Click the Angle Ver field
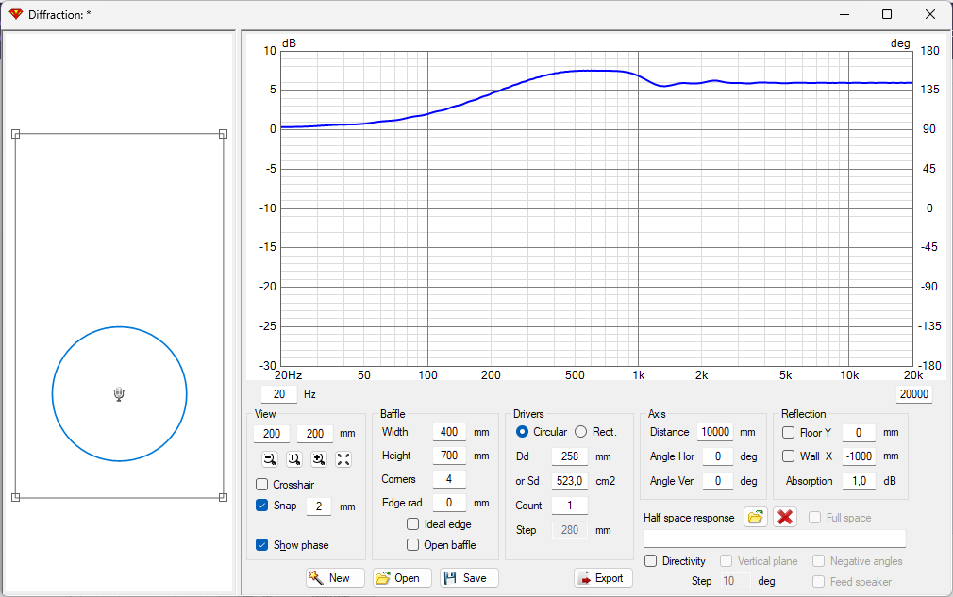 (718, 481)
